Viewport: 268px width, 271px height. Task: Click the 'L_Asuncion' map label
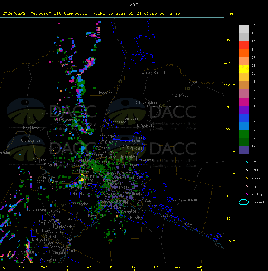pyautogui.click(x=147, y=126)
